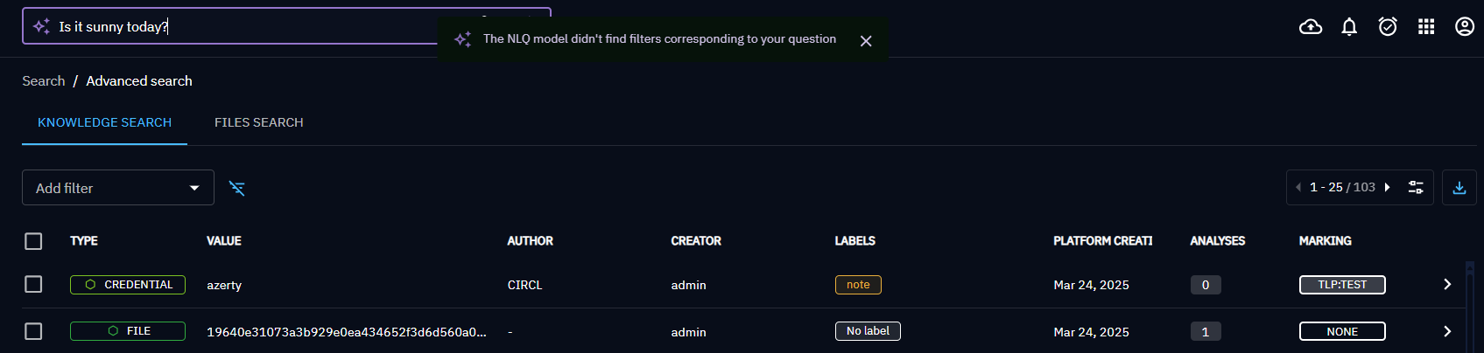Export results with the download icon
The image size is (1484, 353).
1459,188
